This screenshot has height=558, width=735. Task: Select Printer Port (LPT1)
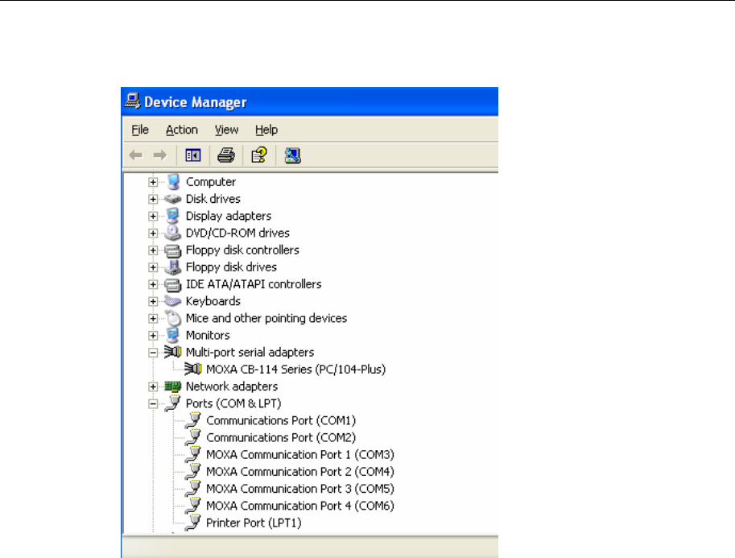coord(254,523)
